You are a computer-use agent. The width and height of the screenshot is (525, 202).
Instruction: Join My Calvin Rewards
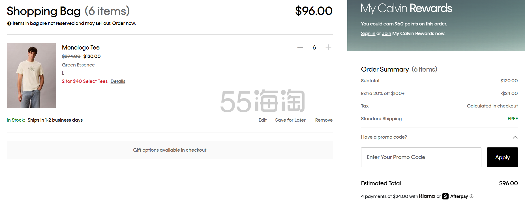pos(387,33)
